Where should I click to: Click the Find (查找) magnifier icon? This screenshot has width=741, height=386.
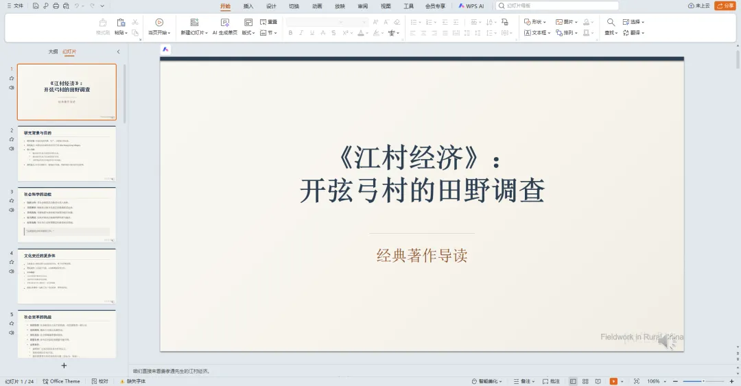tap(611, 22)
